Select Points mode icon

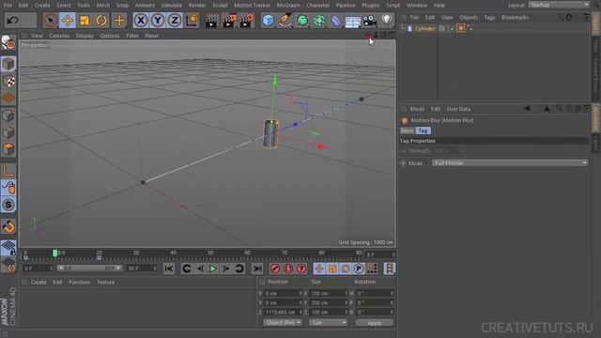coord(8,115)
